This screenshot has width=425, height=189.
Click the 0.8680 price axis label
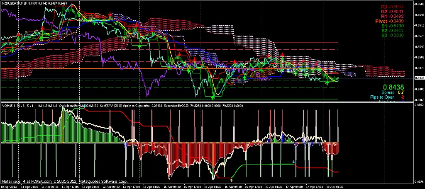pos(420,4)
